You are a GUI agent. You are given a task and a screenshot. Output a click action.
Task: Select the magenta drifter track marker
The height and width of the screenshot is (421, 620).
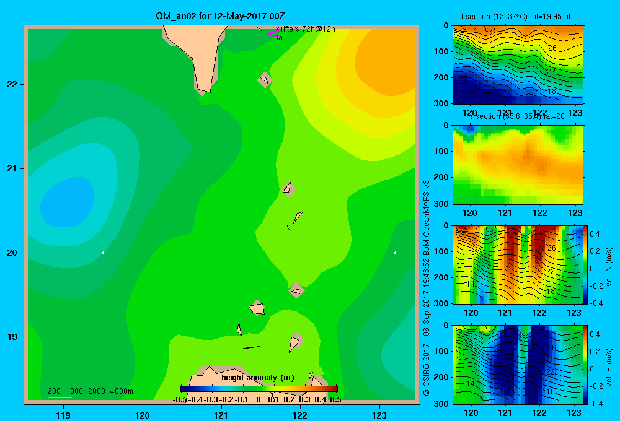point(274,33)
